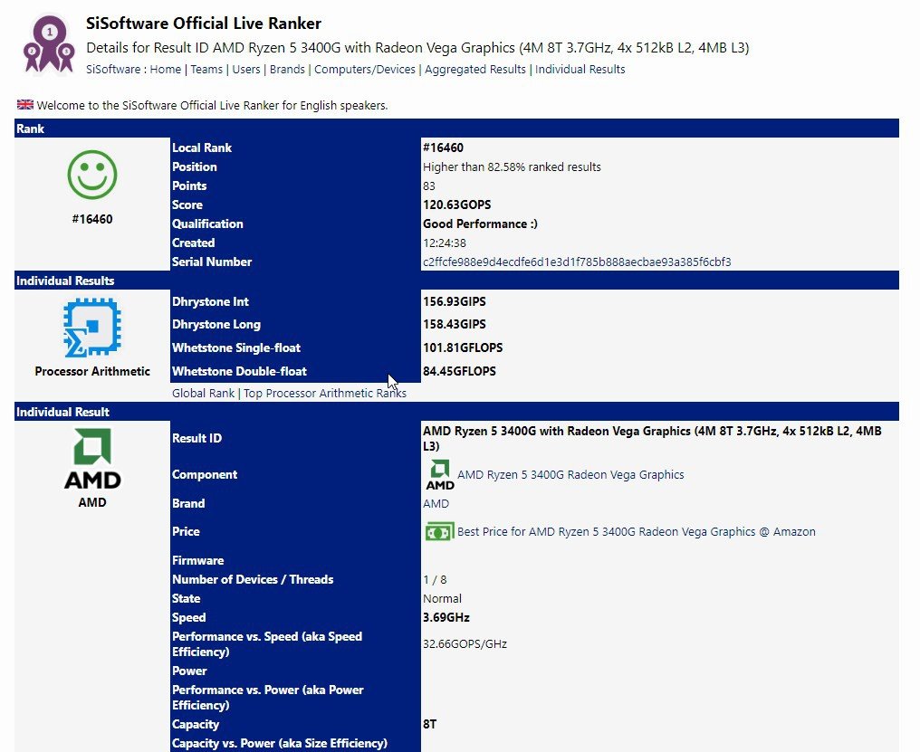Open the Brands navigation link
Image resolution: width=920 pixels, height=752 pixels.
click(x=287, y=69)
